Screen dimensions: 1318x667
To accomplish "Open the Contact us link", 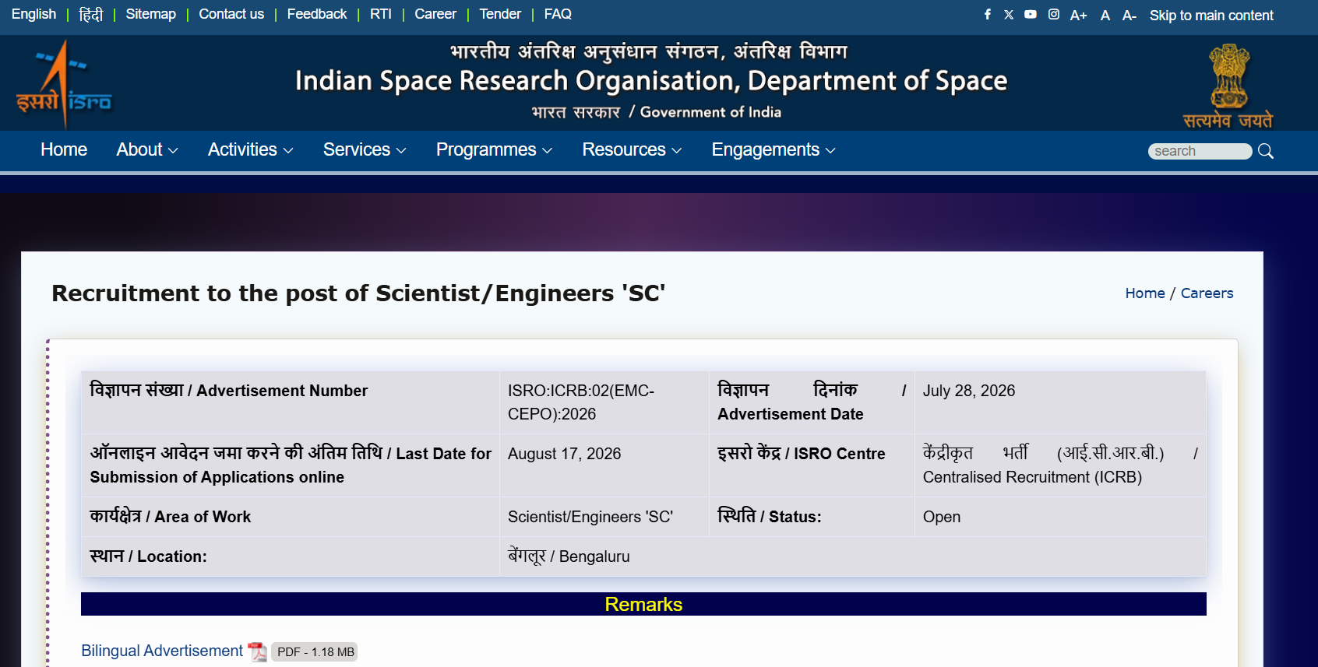I will click(x=231, y=15).
